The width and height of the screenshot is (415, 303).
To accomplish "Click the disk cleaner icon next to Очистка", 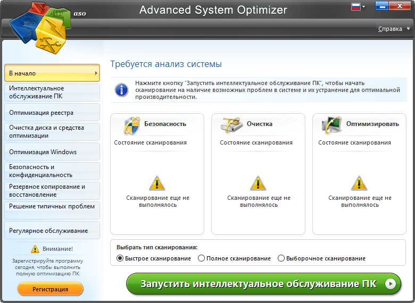I will [231, 125].
